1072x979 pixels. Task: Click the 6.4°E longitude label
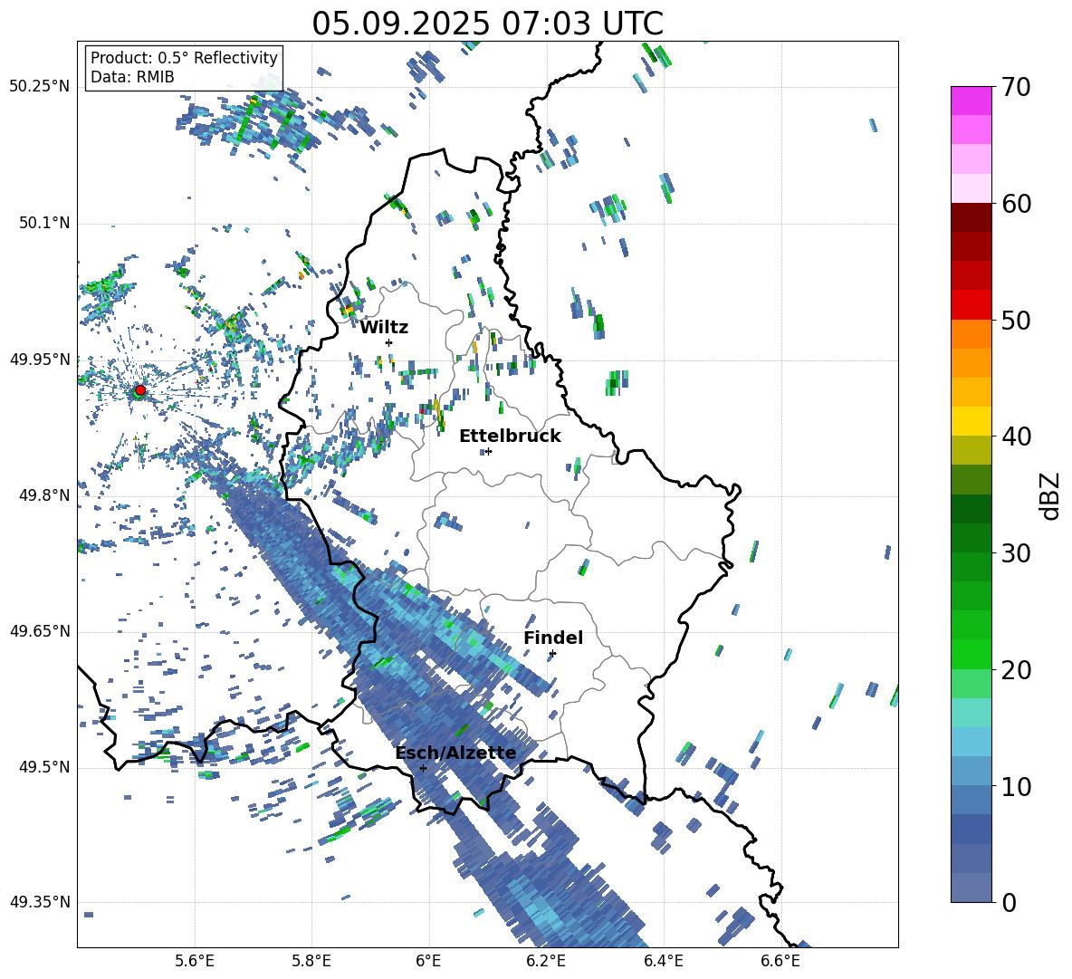663,961
